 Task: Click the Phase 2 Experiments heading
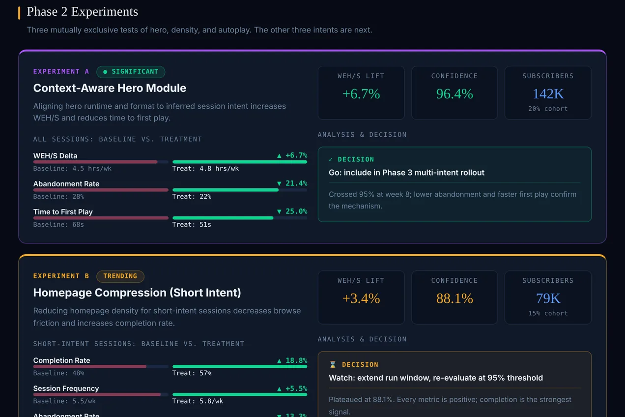tap(83, 12)
